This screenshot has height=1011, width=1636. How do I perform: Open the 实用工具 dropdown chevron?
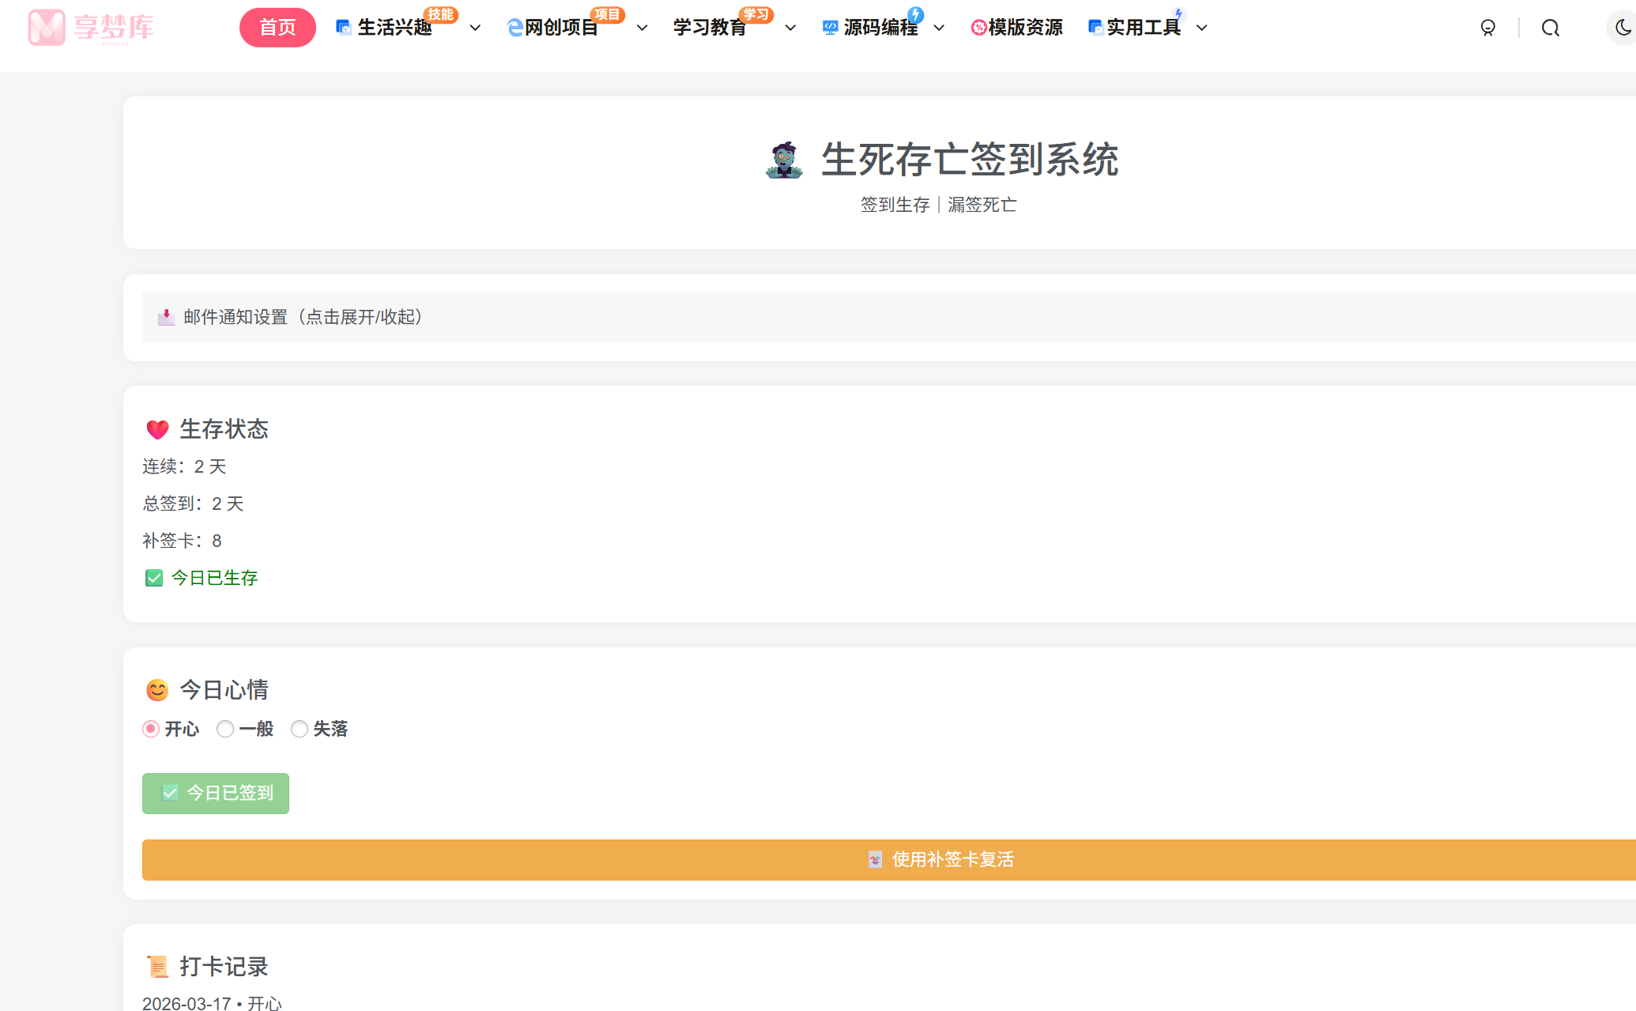(x=1202, y=27)
